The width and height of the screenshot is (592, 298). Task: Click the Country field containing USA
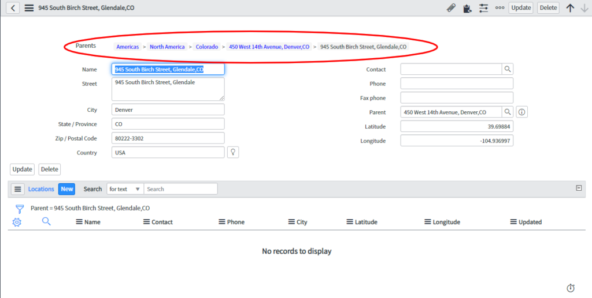pos(168,152)
